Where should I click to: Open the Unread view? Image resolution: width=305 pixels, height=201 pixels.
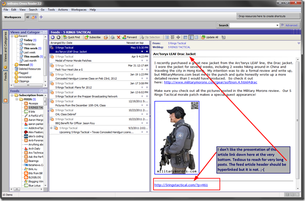24,64
